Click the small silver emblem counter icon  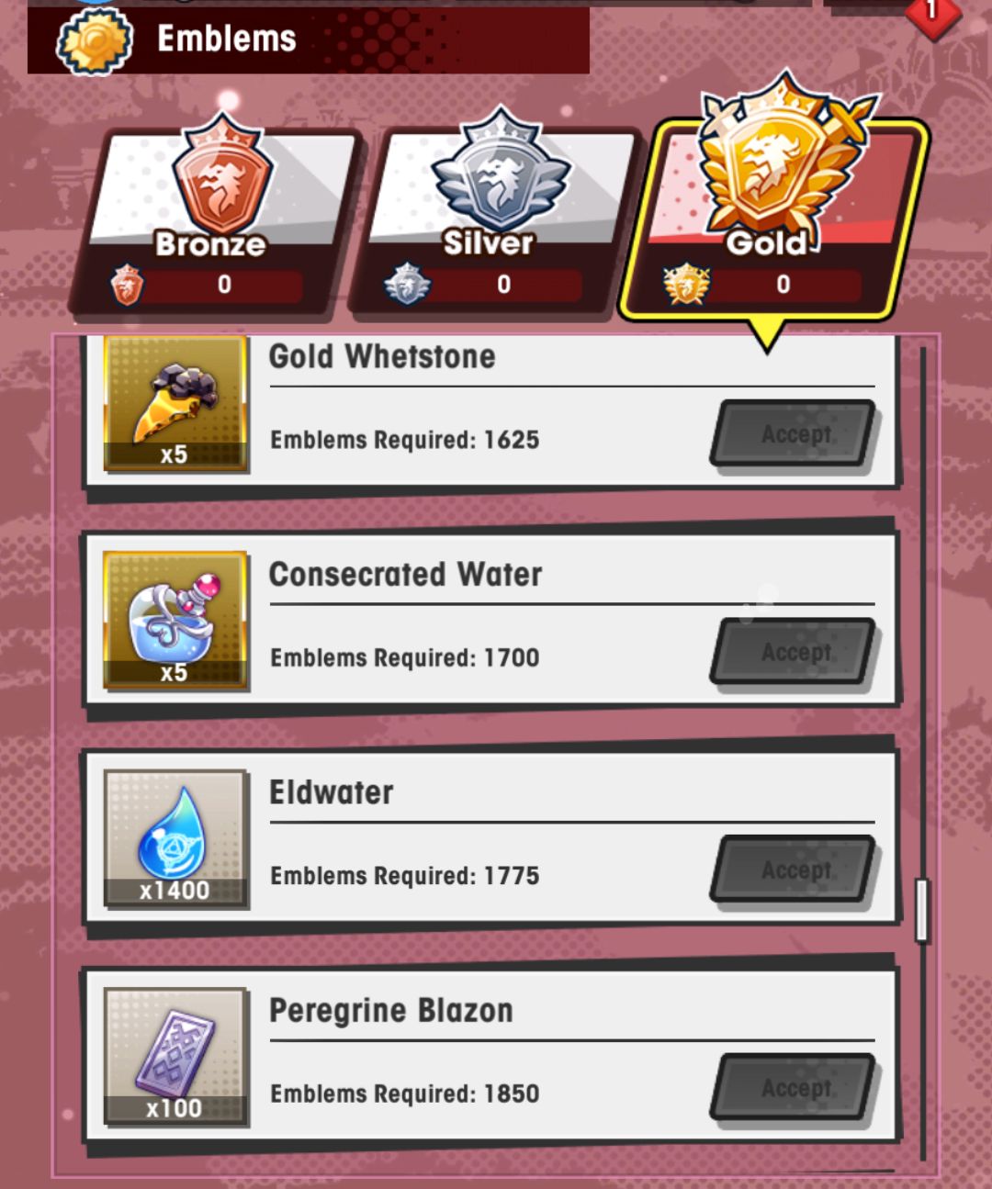point(407,285)
